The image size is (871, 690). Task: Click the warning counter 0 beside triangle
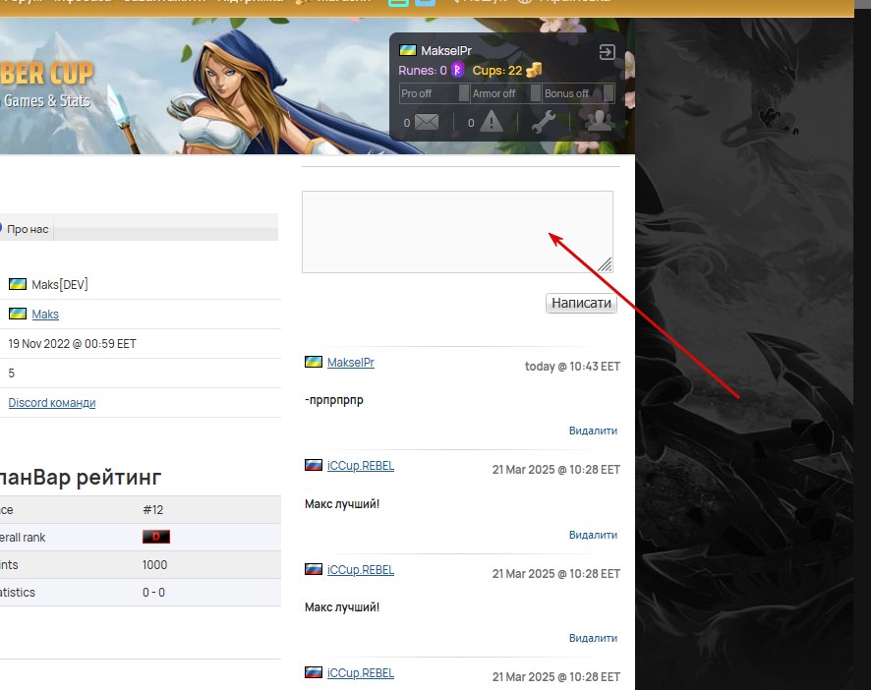click(x=471, y=123)
